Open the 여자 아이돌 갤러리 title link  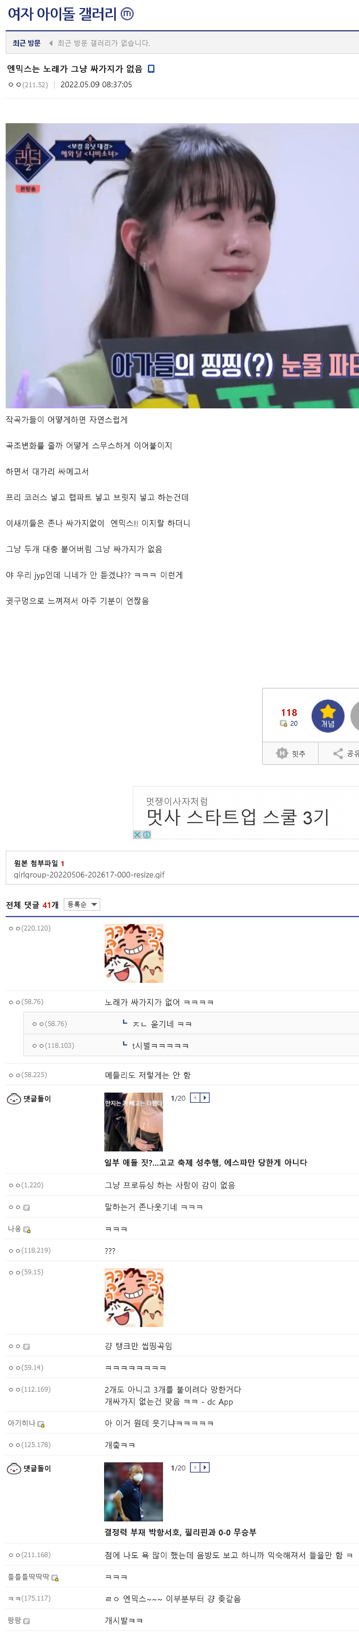coord(62,13)
